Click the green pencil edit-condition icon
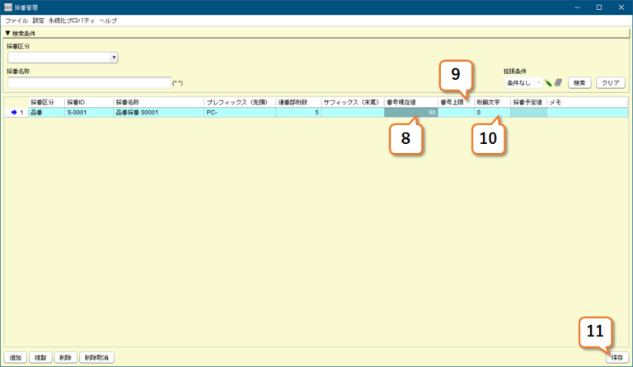This screenshot has height=367, width=633. (x=548, y=83)
